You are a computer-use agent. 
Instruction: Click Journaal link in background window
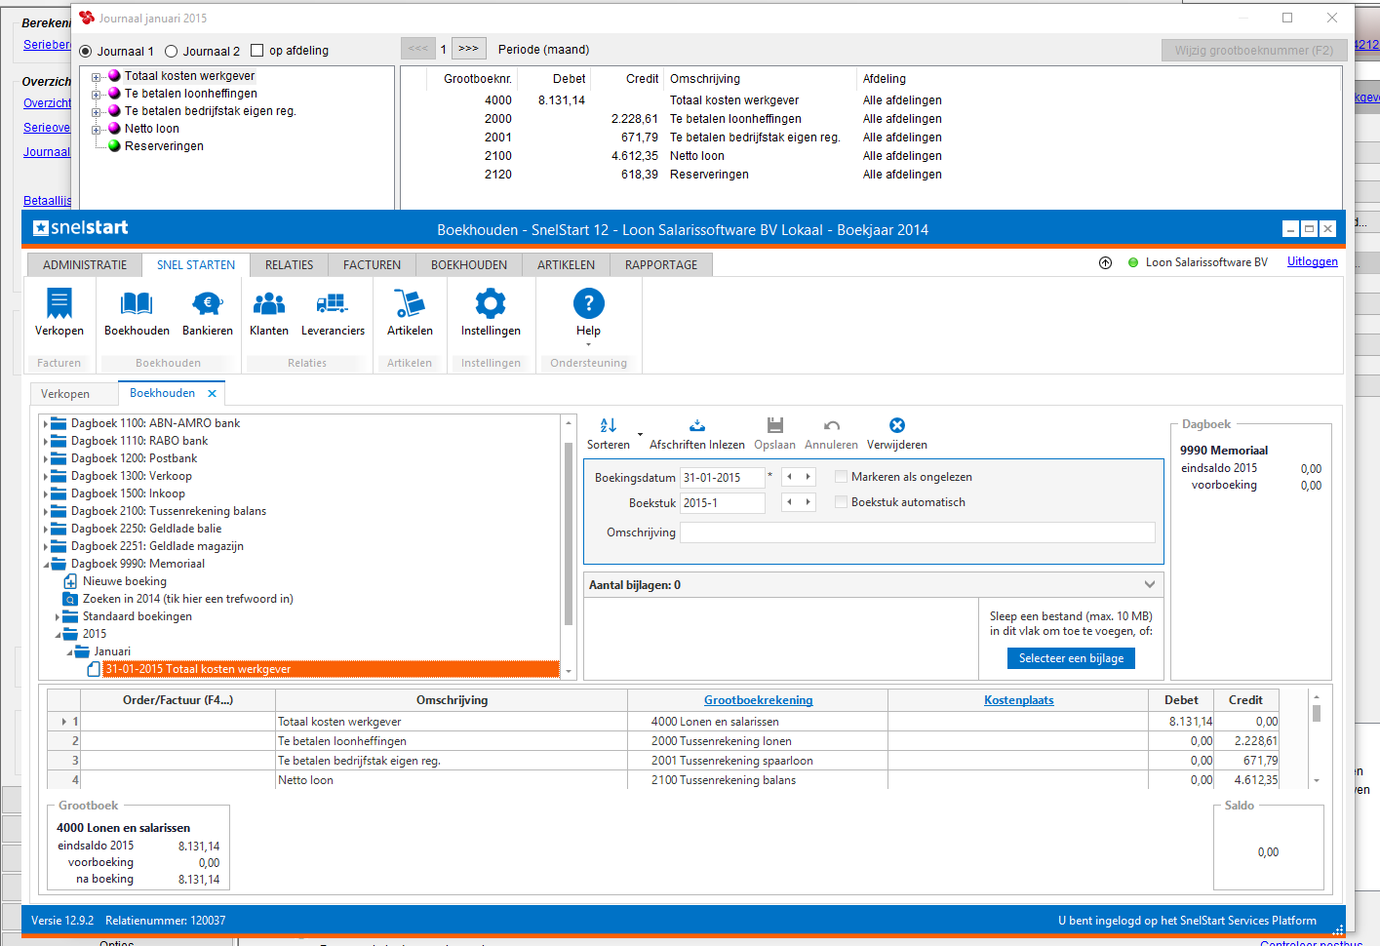[x=46, y=152]
